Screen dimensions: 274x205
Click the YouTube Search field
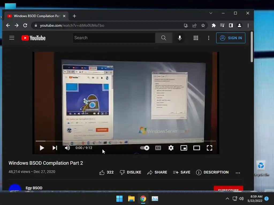coord(114,38)
